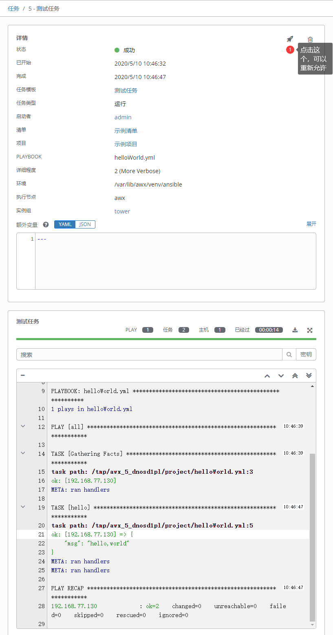Collapse all output with minus button
The image size is (333, 635).
tap(23, 375)
